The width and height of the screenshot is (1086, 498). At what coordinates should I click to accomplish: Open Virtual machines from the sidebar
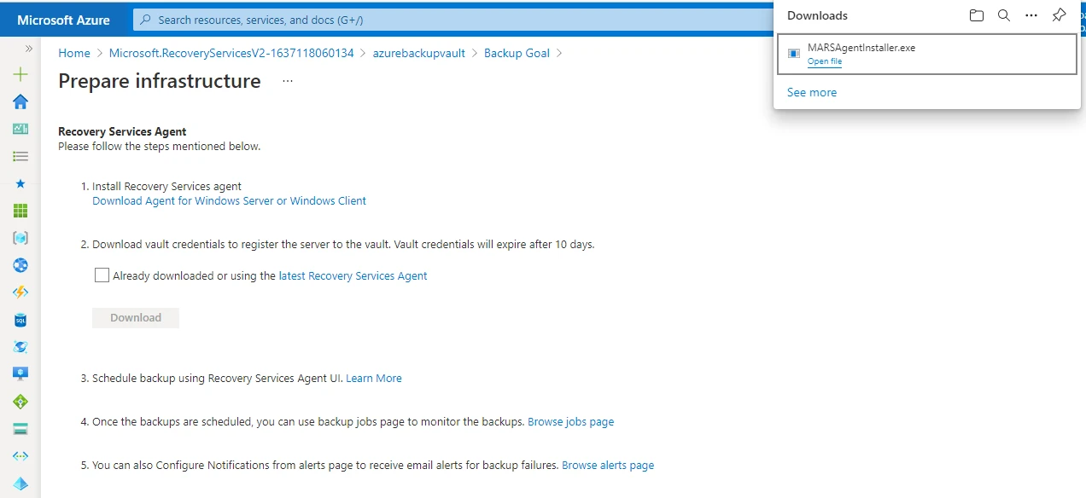click(20, 373)
